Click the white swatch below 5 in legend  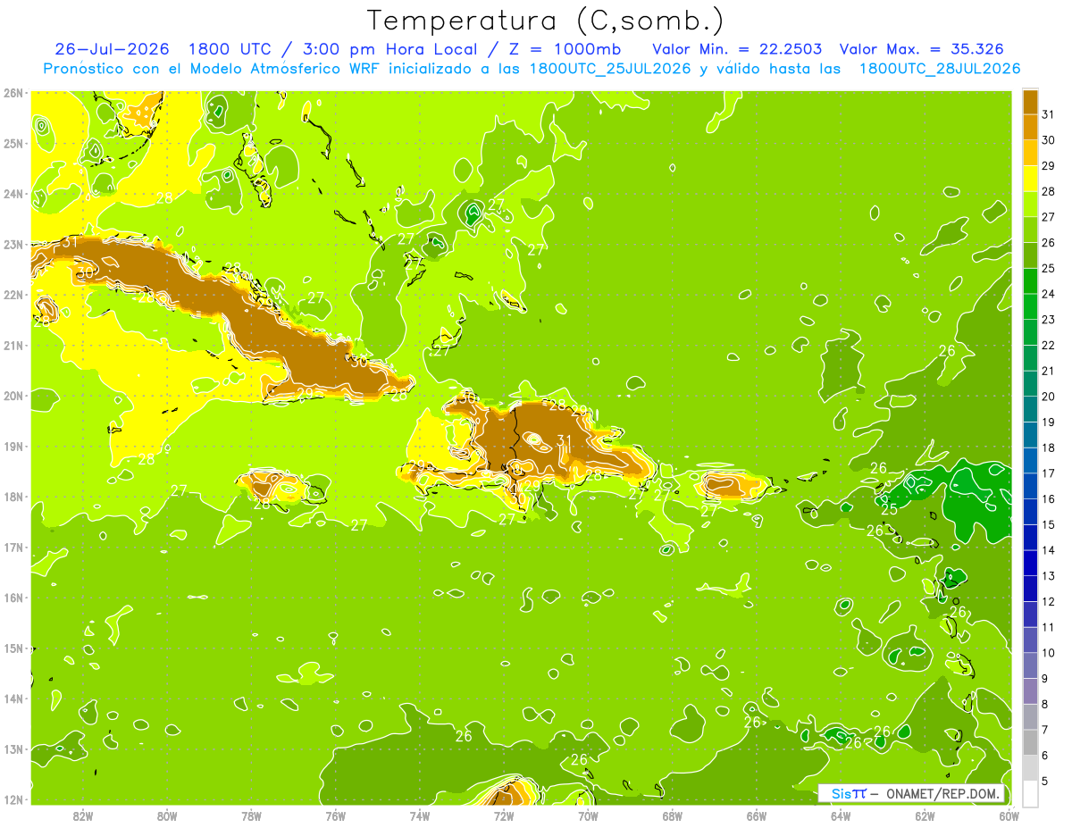point(1030,793)
